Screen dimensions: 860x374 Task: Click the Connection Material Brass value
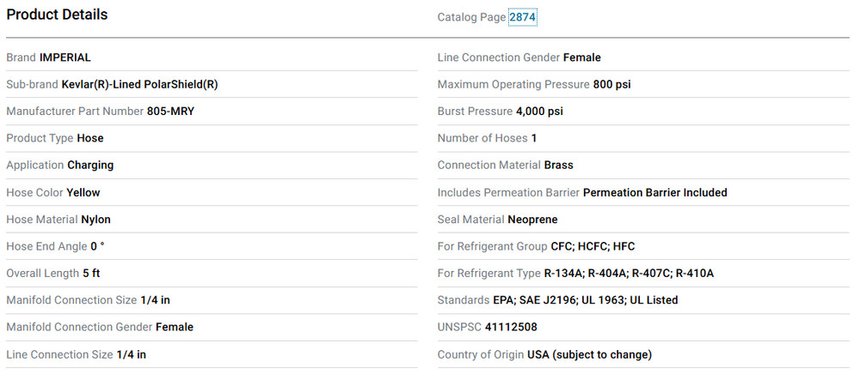point(559,166)
